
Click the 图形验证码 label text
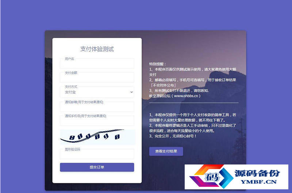(72, 149)
